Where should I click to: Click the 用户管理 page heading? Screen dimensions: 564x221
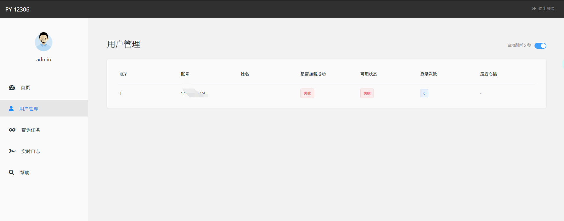[x=124, y=44]
